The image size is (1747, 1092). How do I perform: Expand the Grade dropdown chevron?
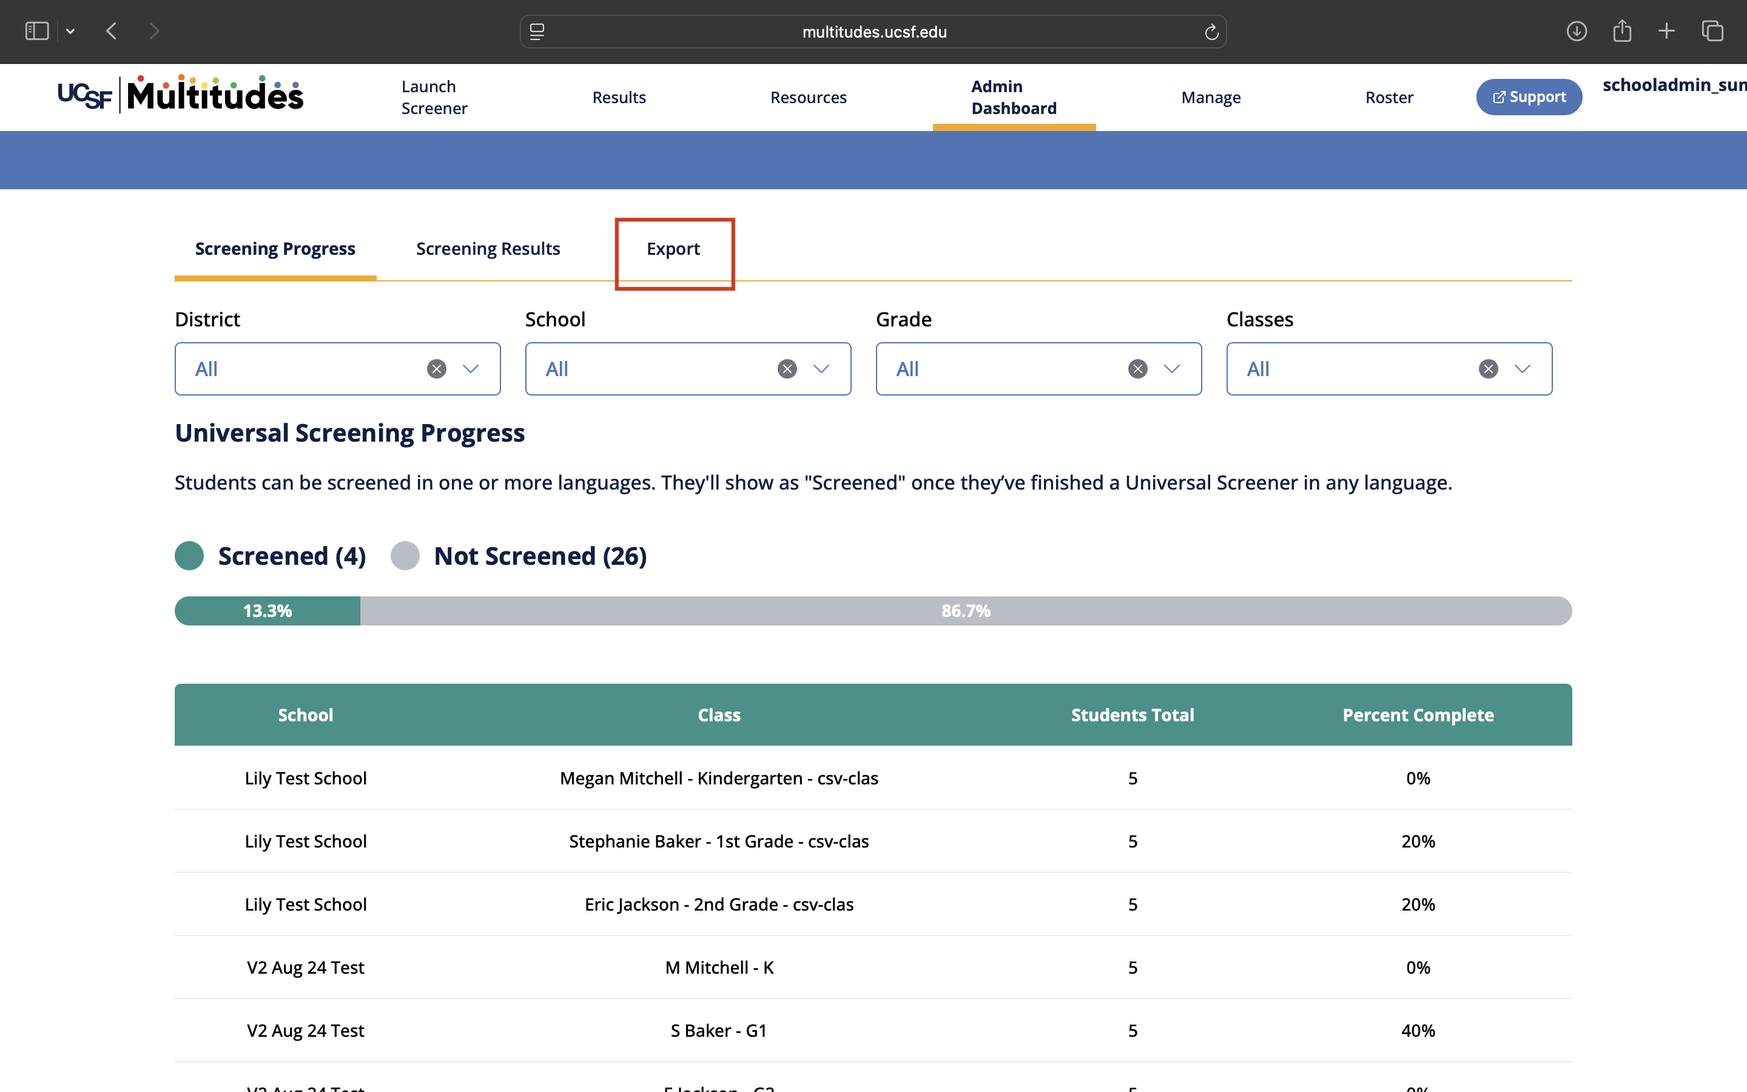1172,369
